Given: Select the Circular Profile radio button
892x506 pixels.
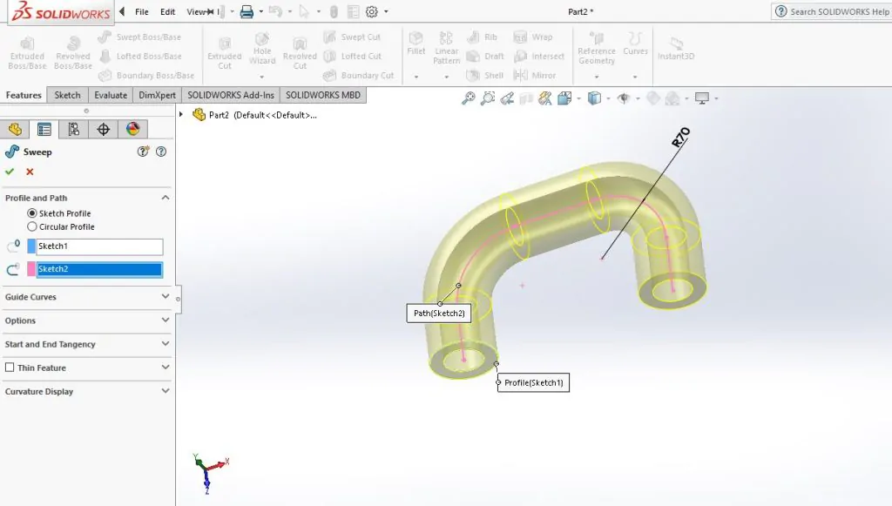Looking at the screenshot, I should point(32,226).
